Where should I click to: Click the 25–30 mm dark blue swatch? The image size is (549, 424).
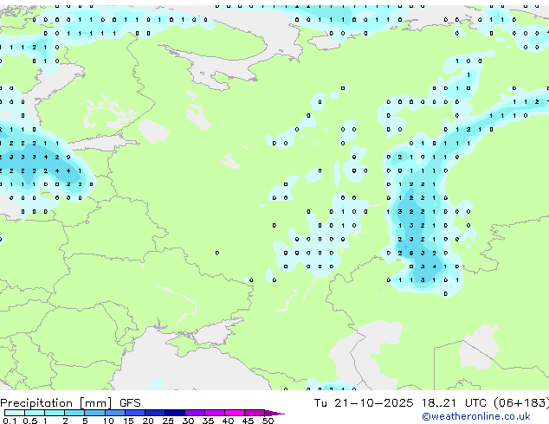point(175,413)
